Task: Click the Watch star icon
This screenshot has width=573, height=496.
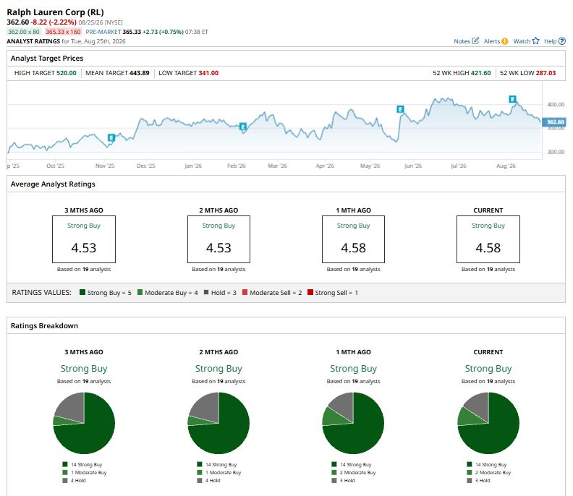Action: coord(535,41)
